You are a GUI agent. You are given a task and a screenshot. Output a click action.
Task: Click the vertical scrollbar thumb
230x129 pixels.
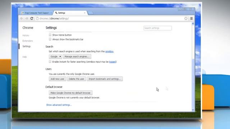[193, 83]
